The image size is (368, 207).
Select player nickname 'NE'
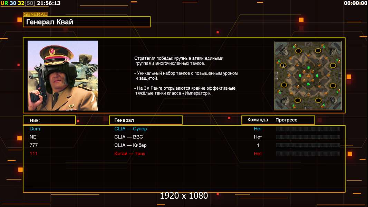pos(33,137)
